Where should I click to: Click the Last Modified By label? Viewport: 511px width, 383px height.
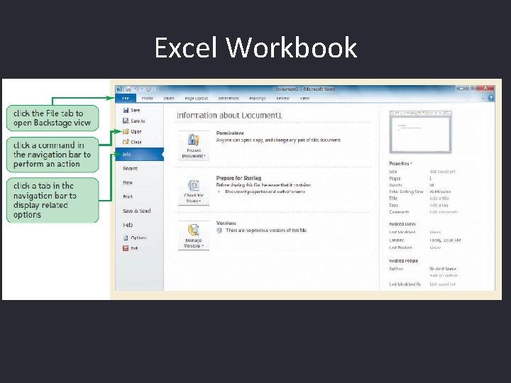coord(405,284)
